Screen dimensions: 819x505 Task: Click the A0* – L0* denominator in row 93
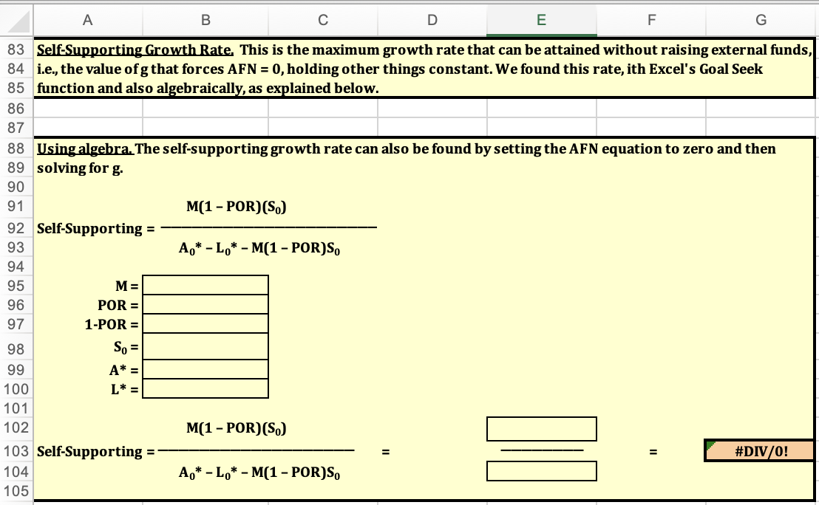coord(259,248)
